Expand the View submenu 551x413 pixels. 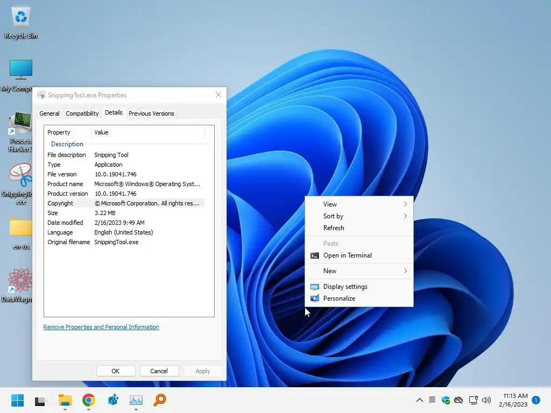pos(359,204)
